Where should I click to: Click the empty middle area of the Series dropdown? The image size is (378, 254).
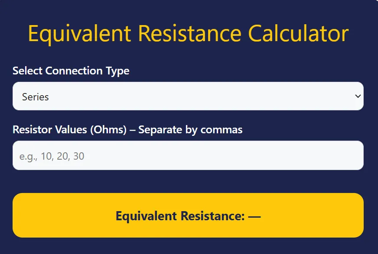tap(195, 96)
